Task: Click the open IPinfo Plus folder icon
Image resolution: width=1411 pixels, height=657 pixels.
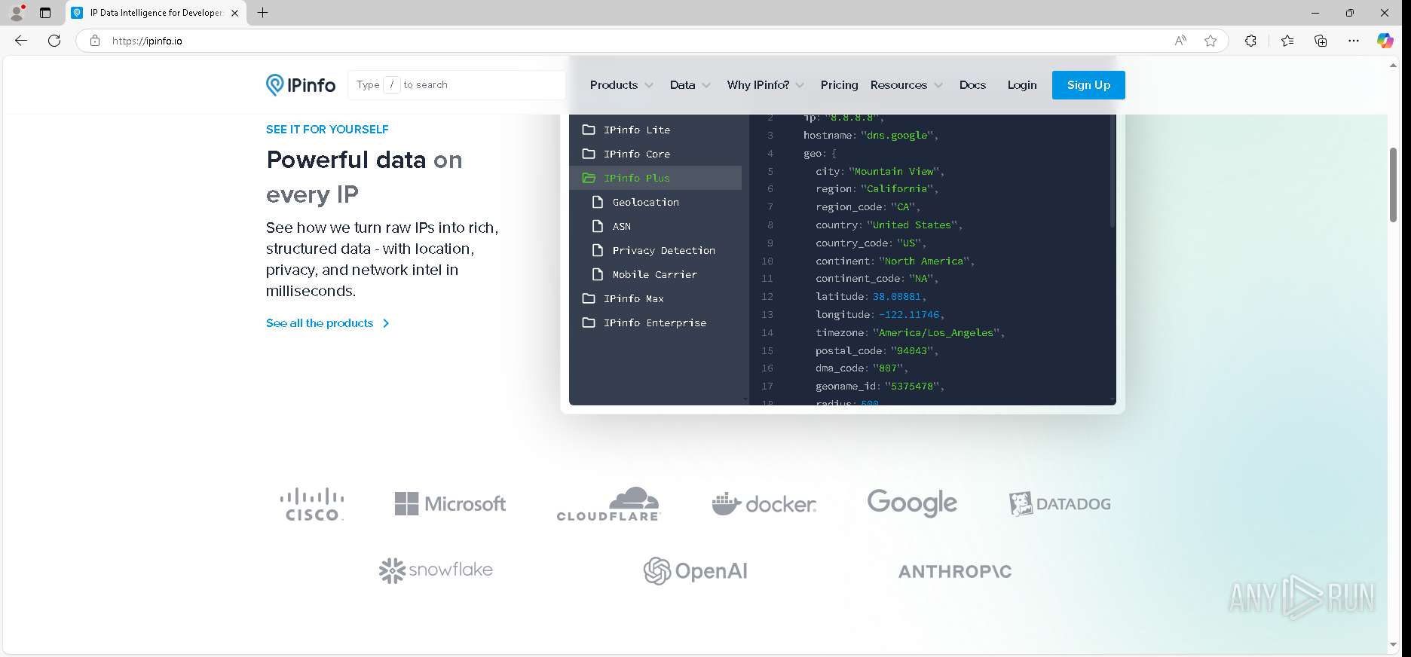Action: tap(589, 178)
